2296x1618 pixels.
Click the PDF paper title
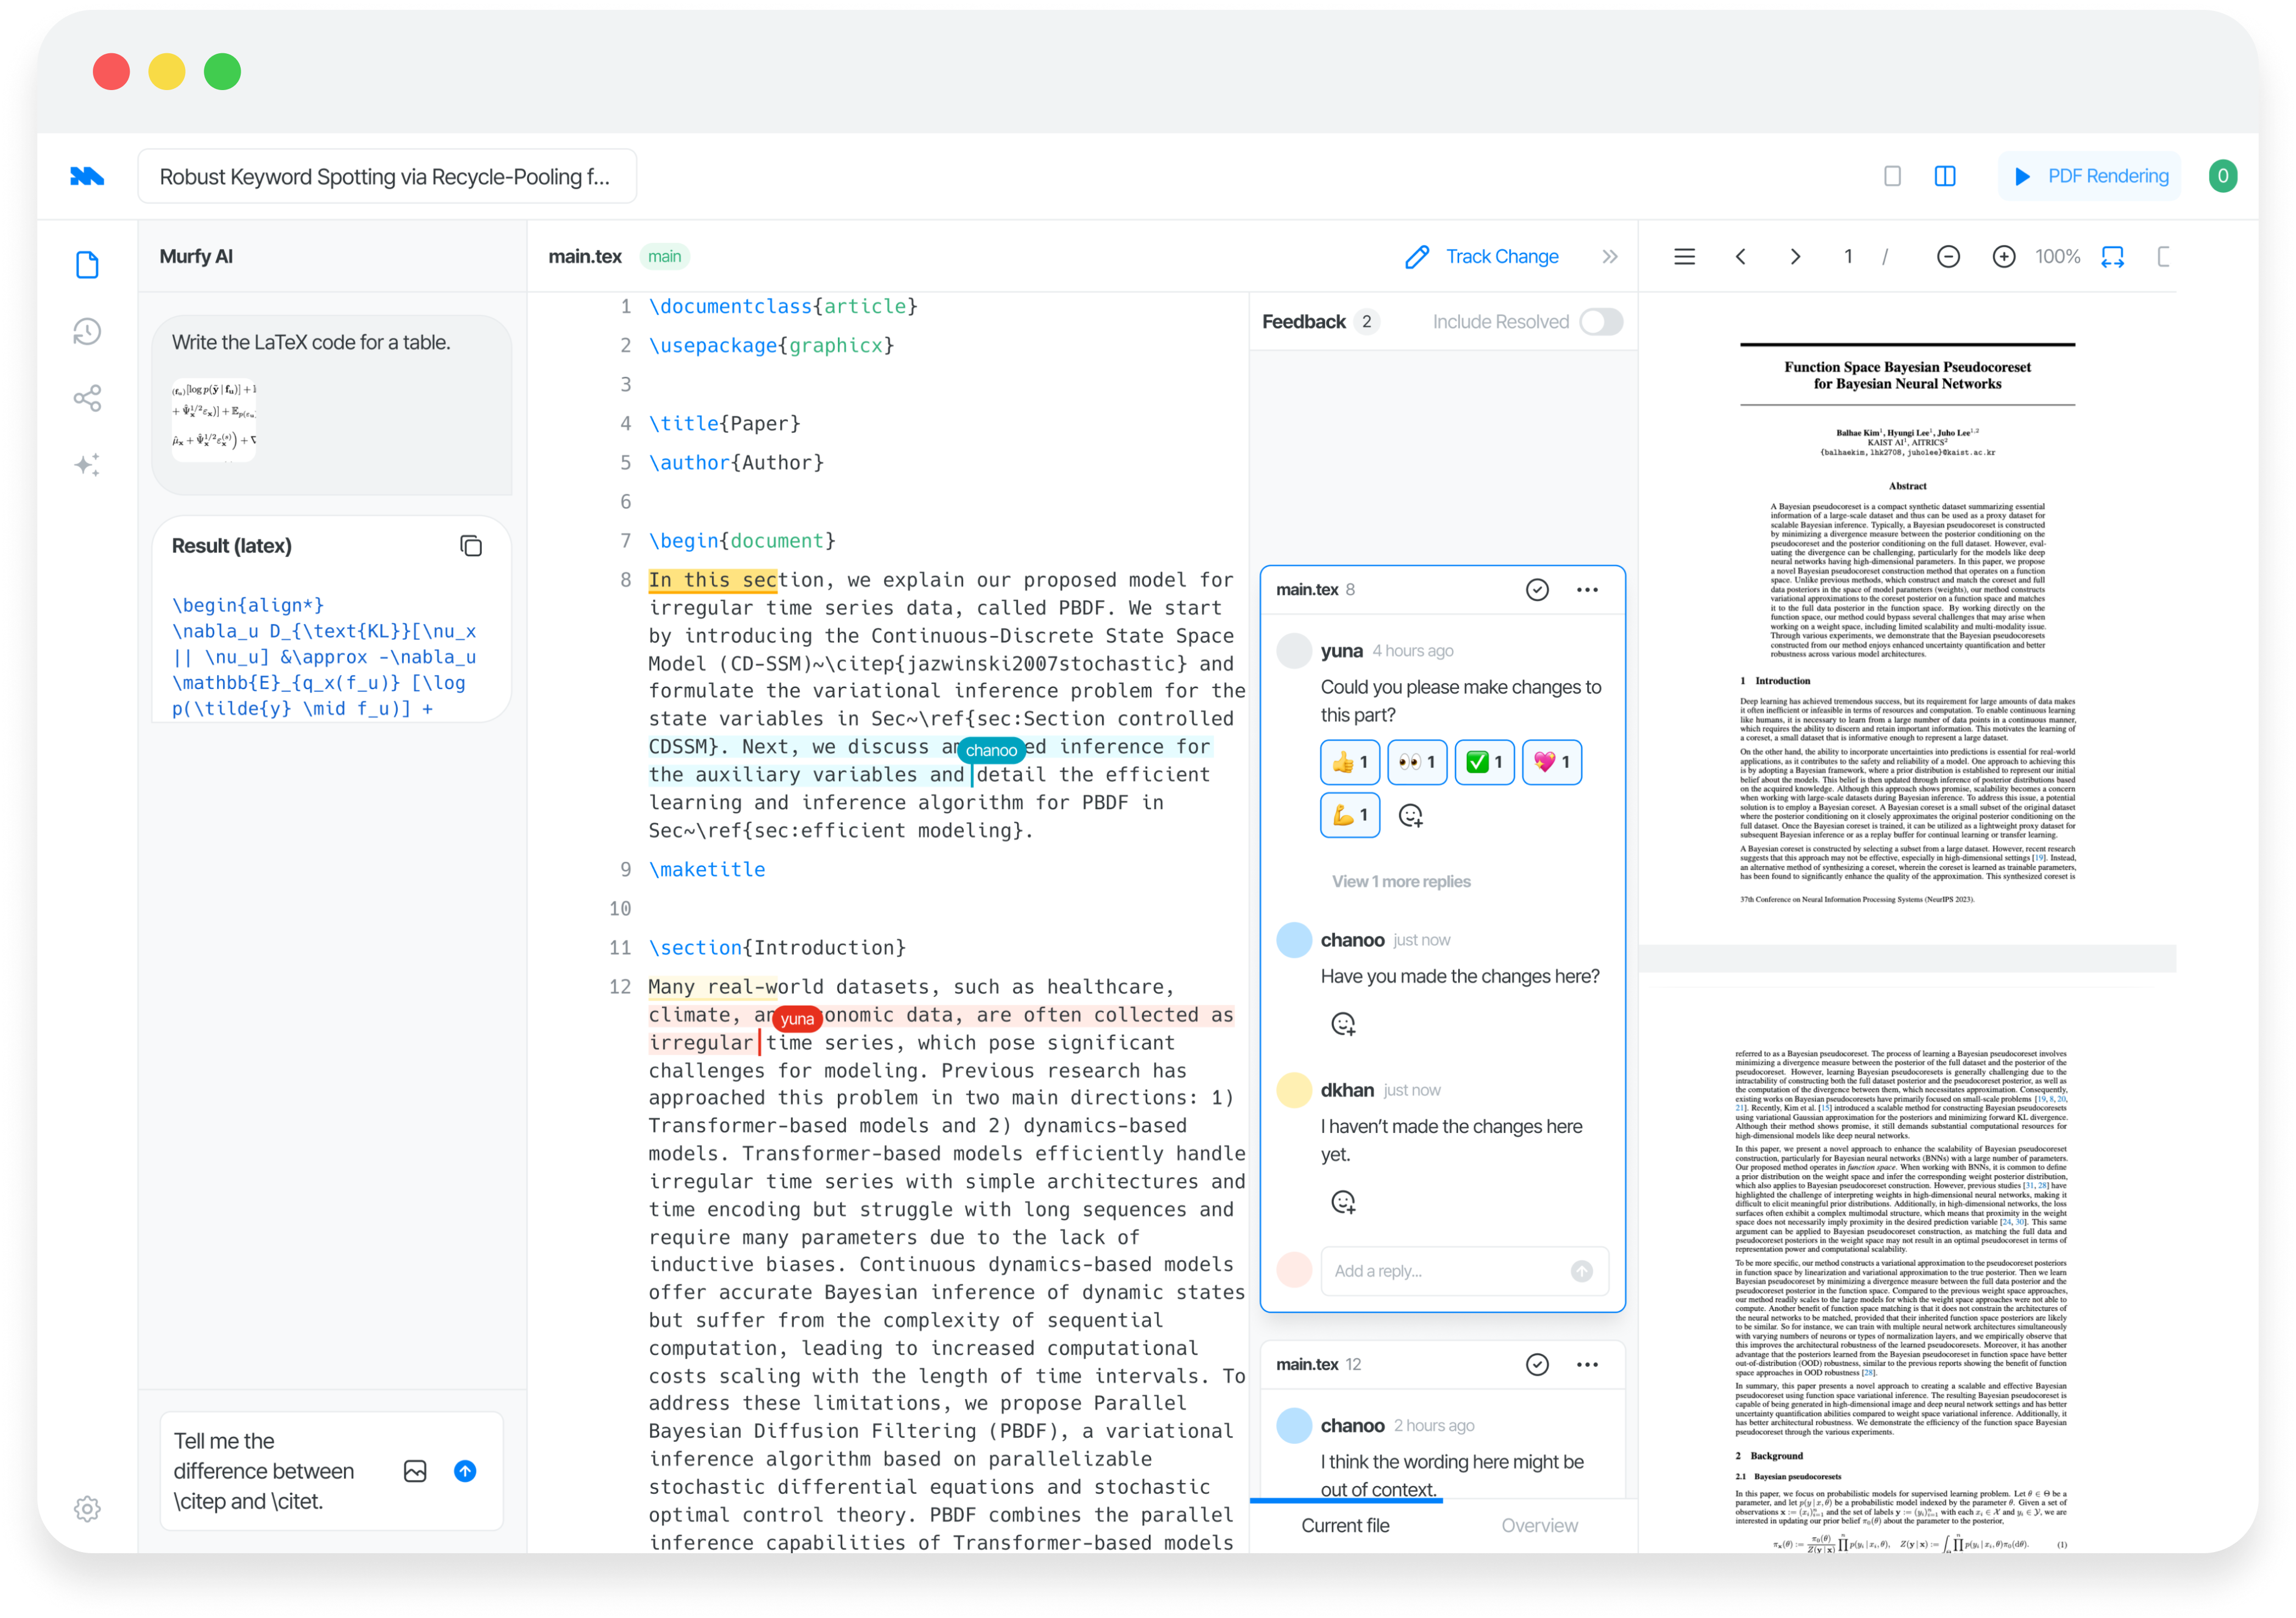pyautogui.click(x=1907, y=376)
